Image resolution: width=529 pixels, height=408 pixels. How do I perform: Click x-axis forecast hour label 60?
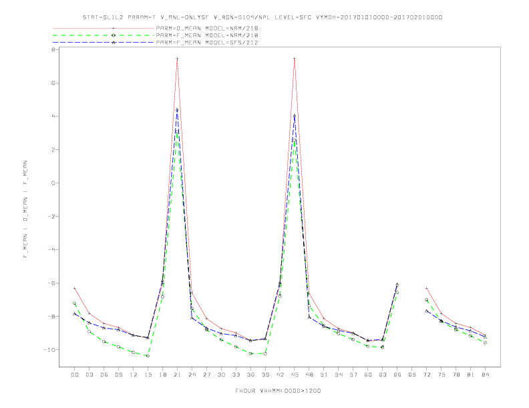(368, 375)
